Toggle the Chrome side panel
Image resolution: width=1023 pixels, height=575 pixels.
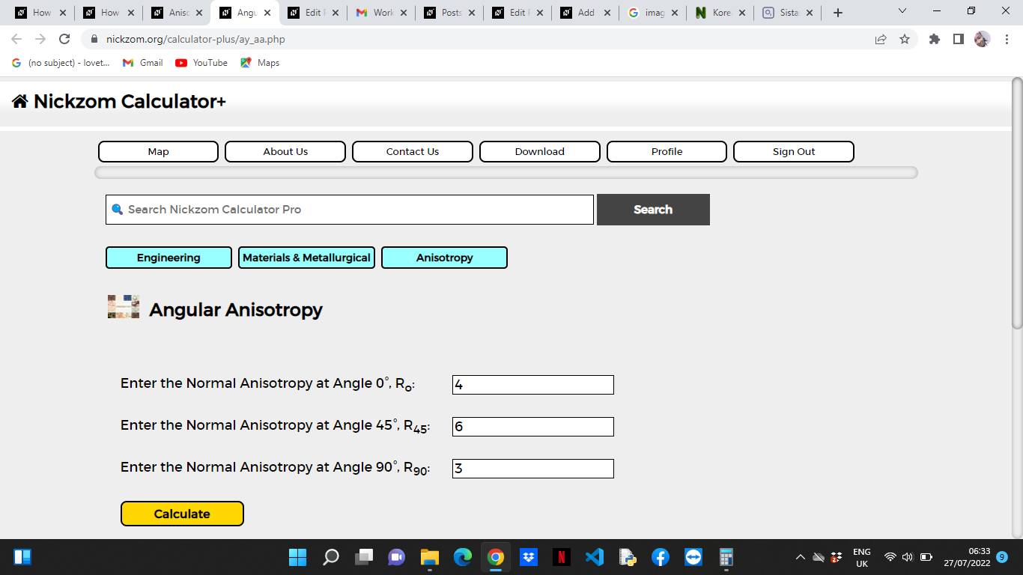point(958,39)
